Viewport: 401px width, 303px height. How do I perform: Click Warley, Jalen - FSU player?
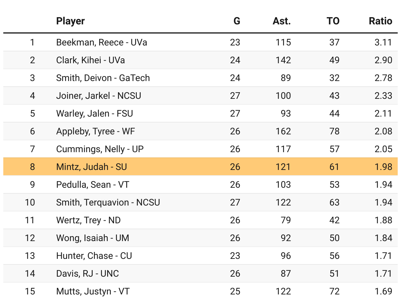(x=95, y=114)
